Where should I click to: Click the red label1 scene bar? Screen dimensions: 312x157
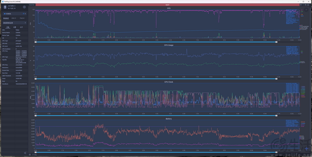pyautogui.click(x=167, y=5)
